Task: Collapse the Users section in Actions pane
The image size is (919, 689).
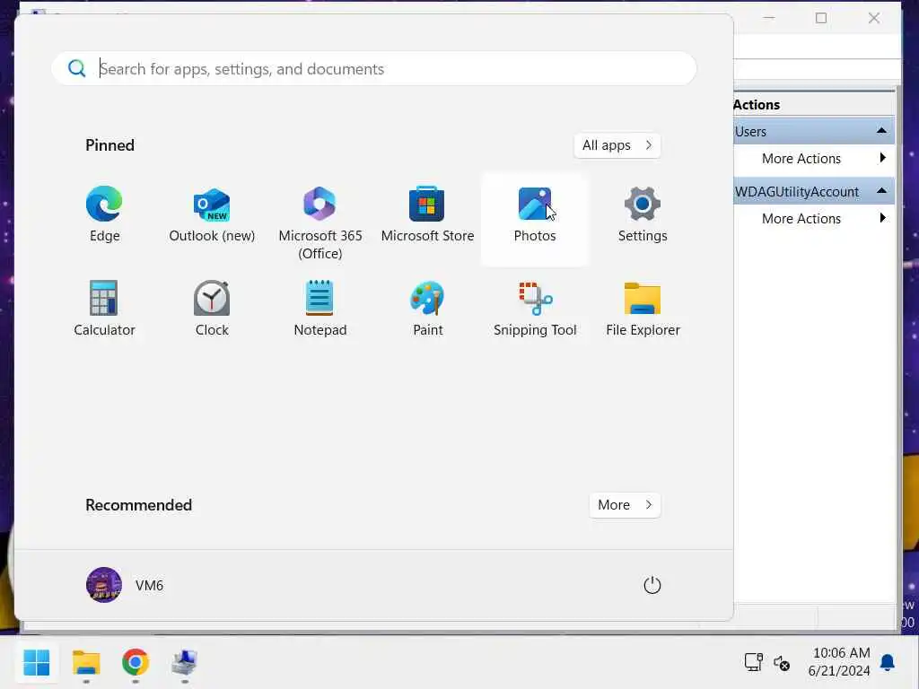Action: click(881, 131)
